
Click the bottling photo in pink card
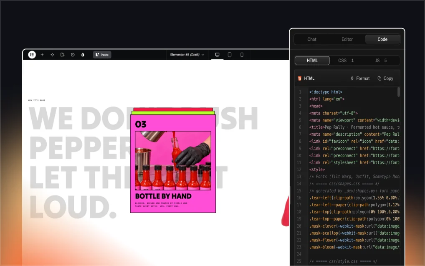(173, 160)
